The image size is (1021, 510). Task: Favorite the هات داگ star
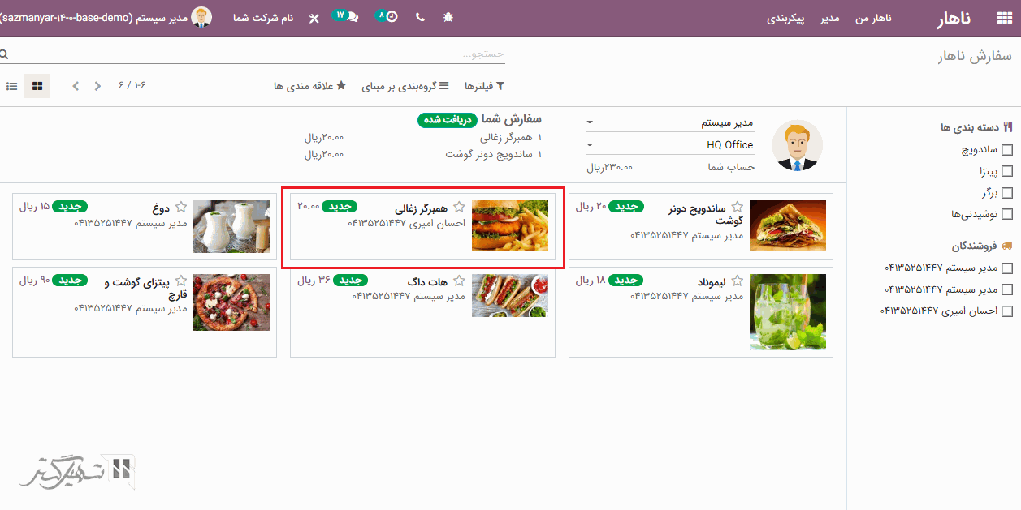click(x=459, y=281)
